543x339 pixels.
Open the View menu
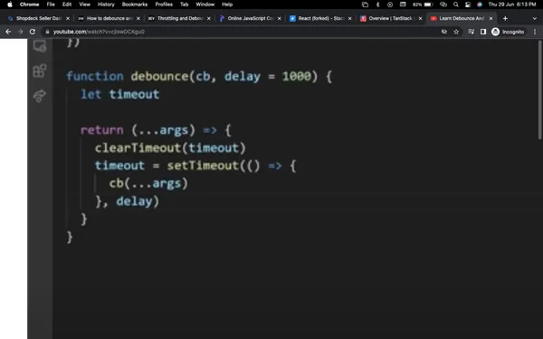[84, 5]
